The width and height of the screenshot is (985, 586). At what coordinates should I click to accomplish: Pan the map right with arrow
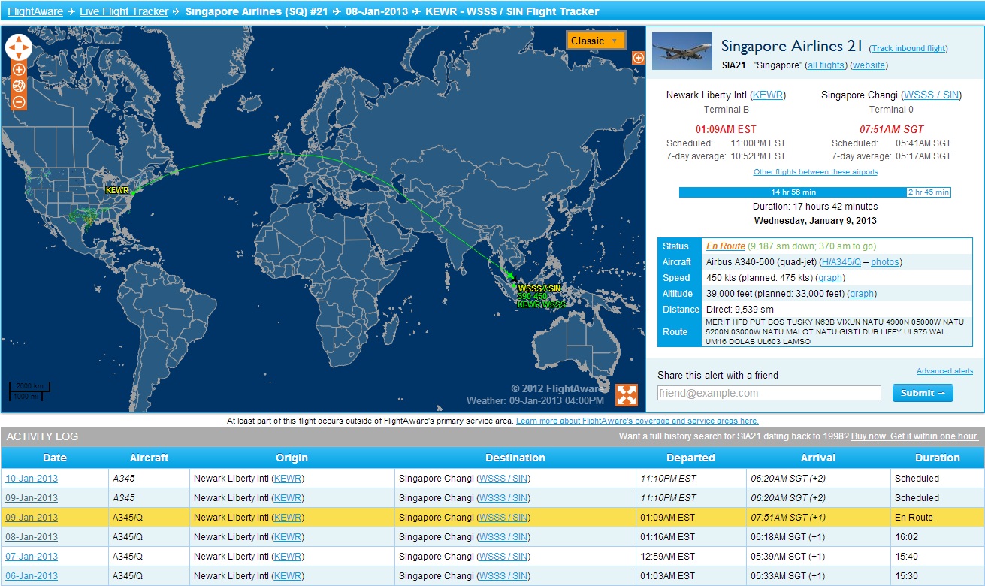(x=27, y=47)
